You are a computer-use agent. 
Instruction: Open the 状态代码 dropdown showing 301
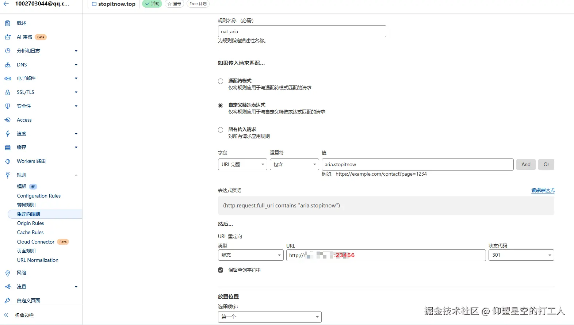pos(521,255)
